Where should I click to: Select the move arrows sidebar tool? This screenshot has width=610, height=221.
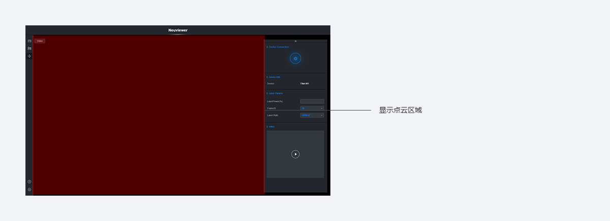pyautogui.click(x=29, y=56)
